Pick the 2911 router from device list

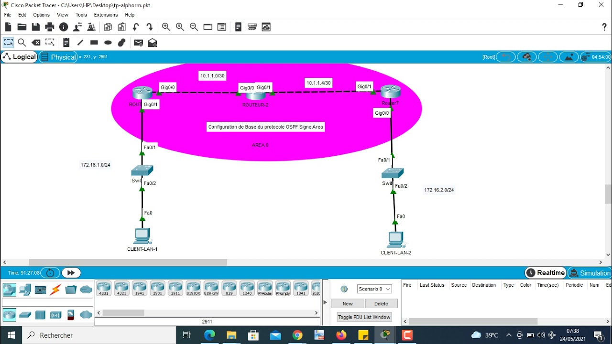pyautogui.click(x=175, y=289)
